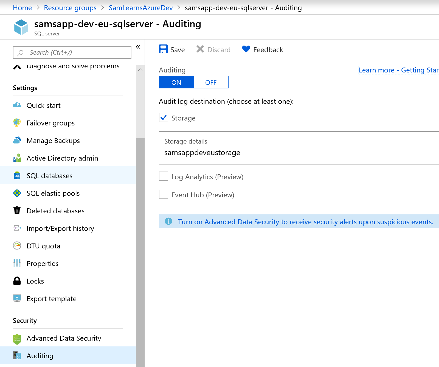This screenshot has height=367, width=439.
Task: Click the Deleted databases trash icon
Action: [17, 211]
